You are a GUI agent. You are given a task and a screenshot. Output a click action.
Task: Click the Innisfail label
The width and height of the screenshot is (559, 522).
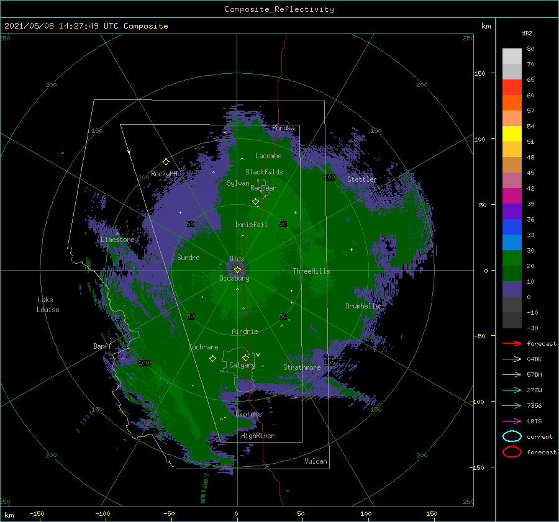click(251, 225)
